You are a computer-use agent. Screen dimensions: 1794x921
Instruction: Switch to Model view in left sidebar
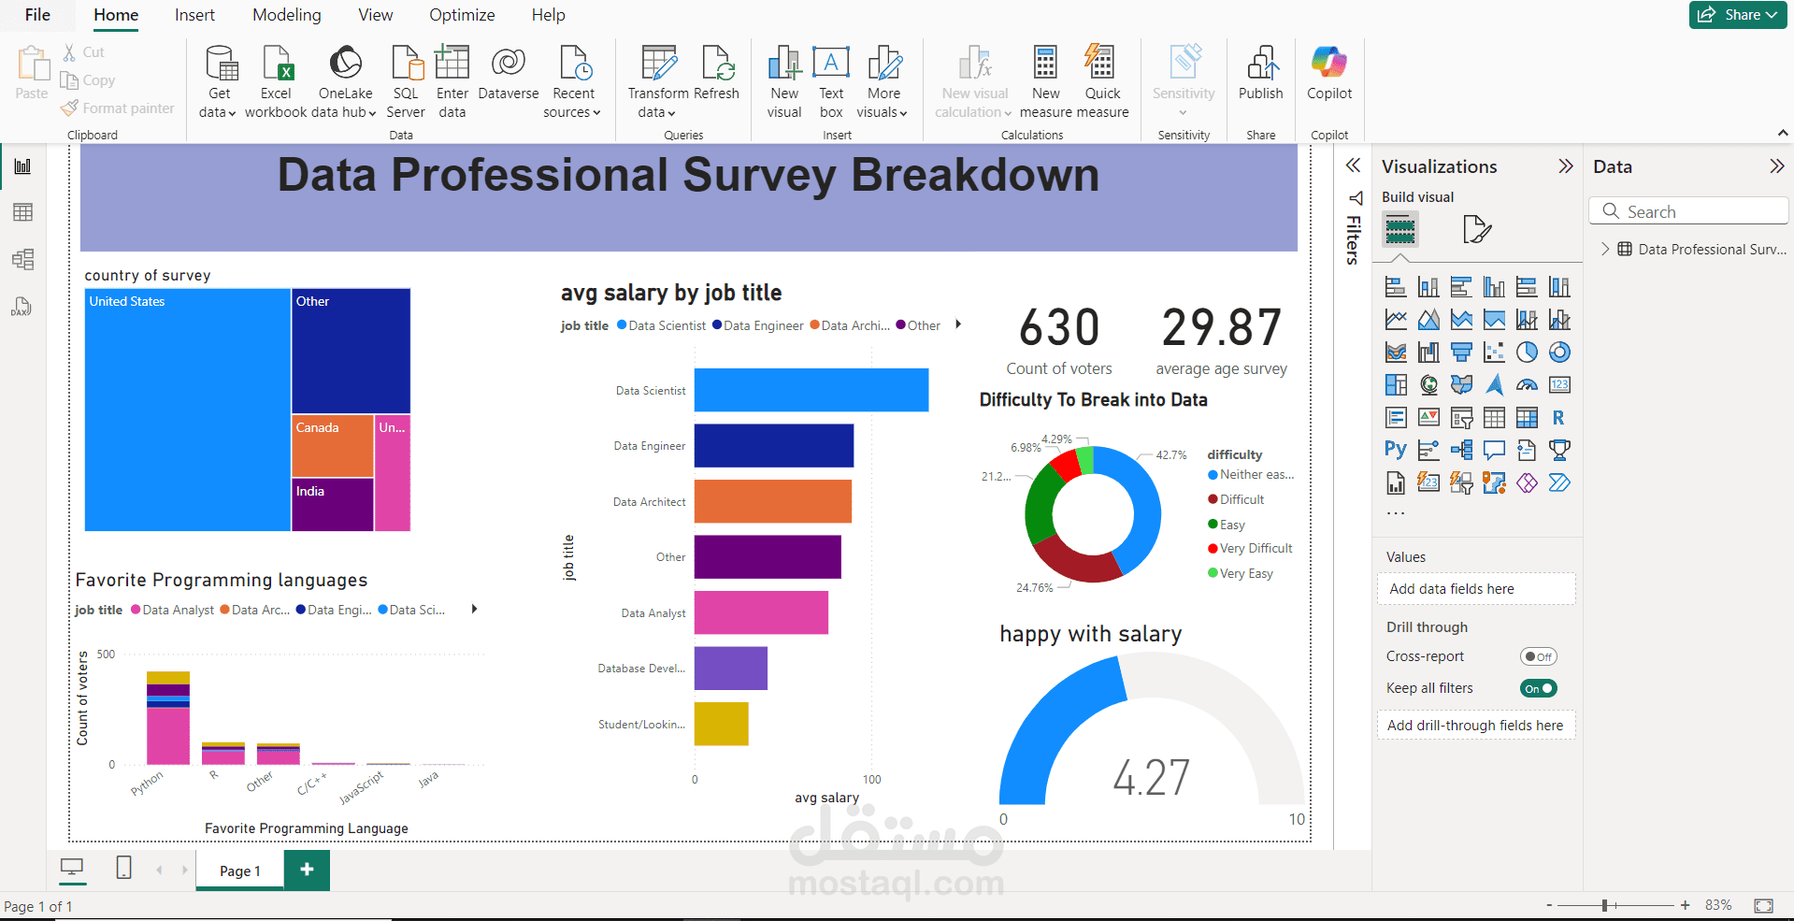click(x=22, y=259)
